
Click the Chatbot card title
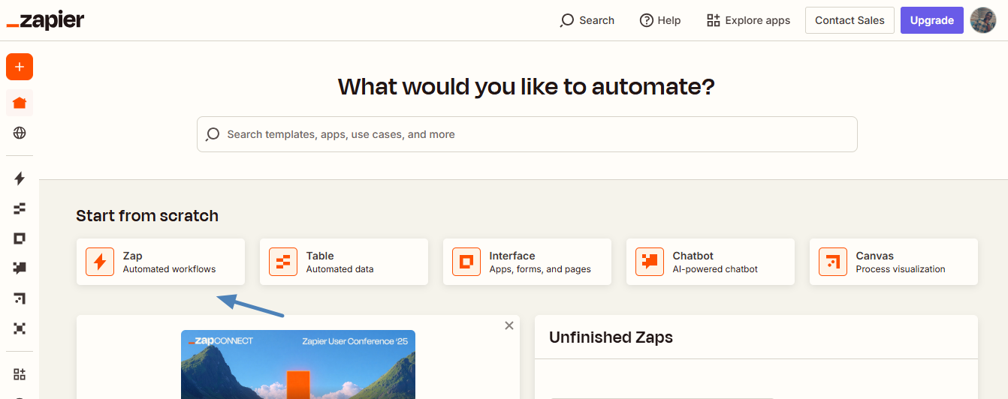pyautogui.click(x=693, y=256)
